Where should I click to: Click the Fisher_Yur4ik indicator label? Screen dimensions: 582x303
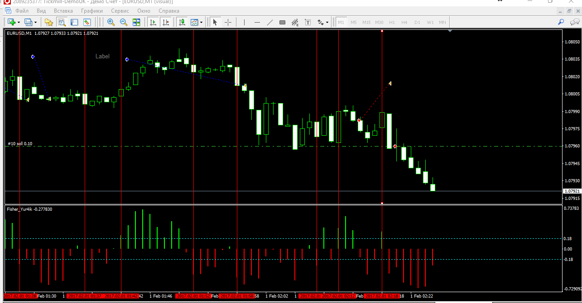29,209
